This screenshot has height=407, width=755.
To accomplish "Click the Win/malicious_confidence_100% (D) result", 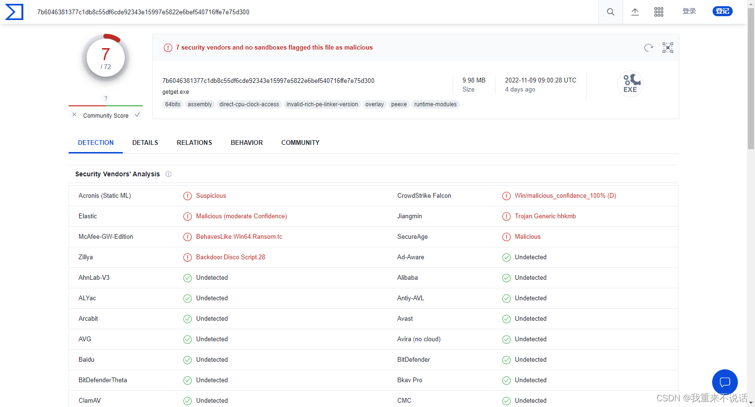I will pyautogui.click(x=566, y=196).
